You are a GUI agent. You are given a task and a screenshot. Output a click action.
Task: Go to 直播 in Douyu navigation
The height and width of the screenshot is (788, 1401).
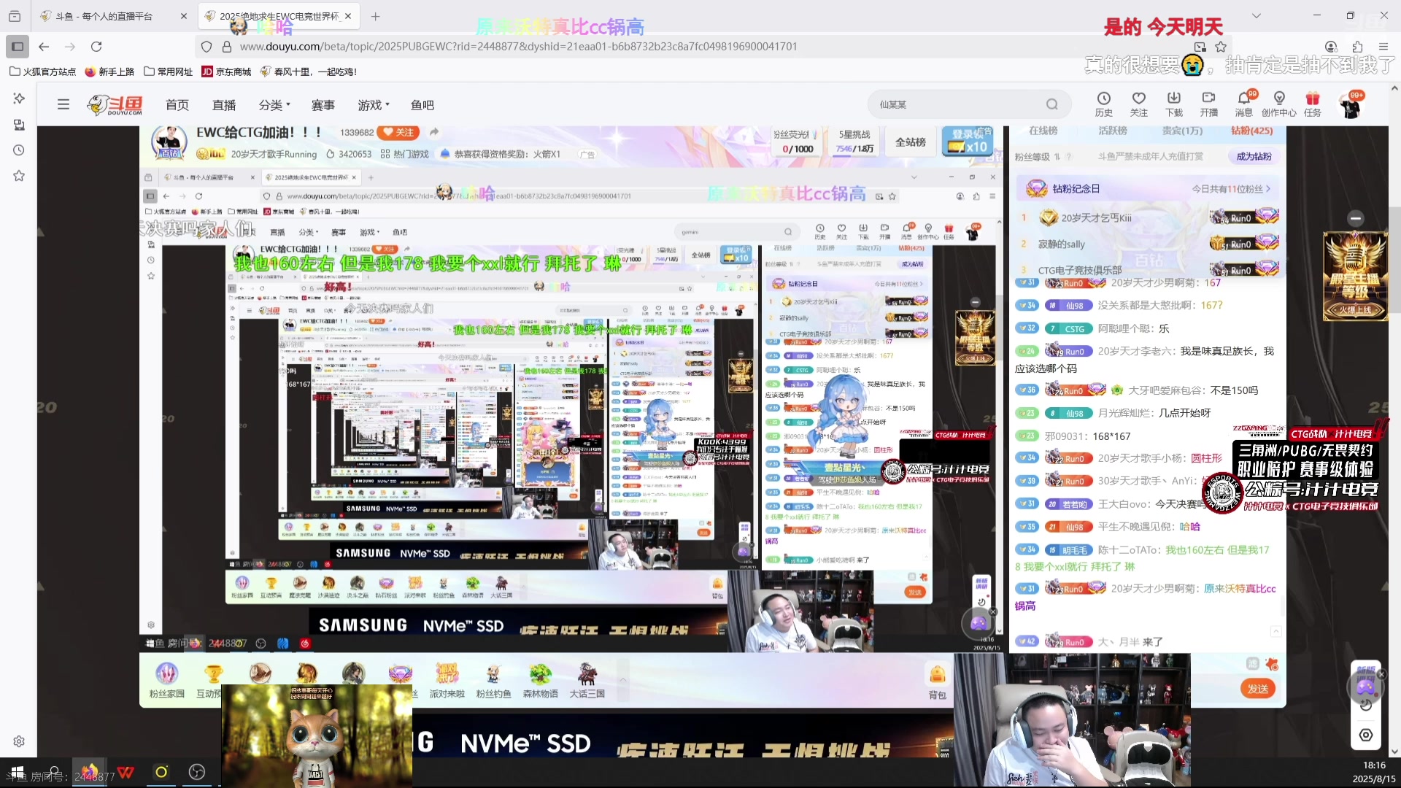tap(224, 104)
